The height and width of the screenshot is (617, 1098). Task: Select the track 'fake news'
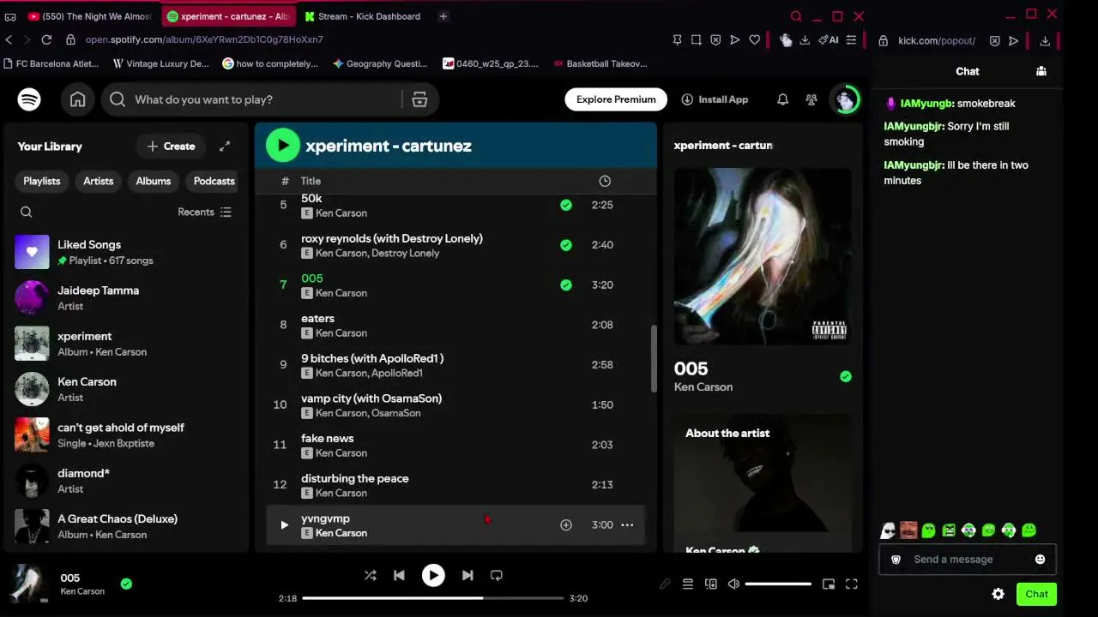[328, 438]
